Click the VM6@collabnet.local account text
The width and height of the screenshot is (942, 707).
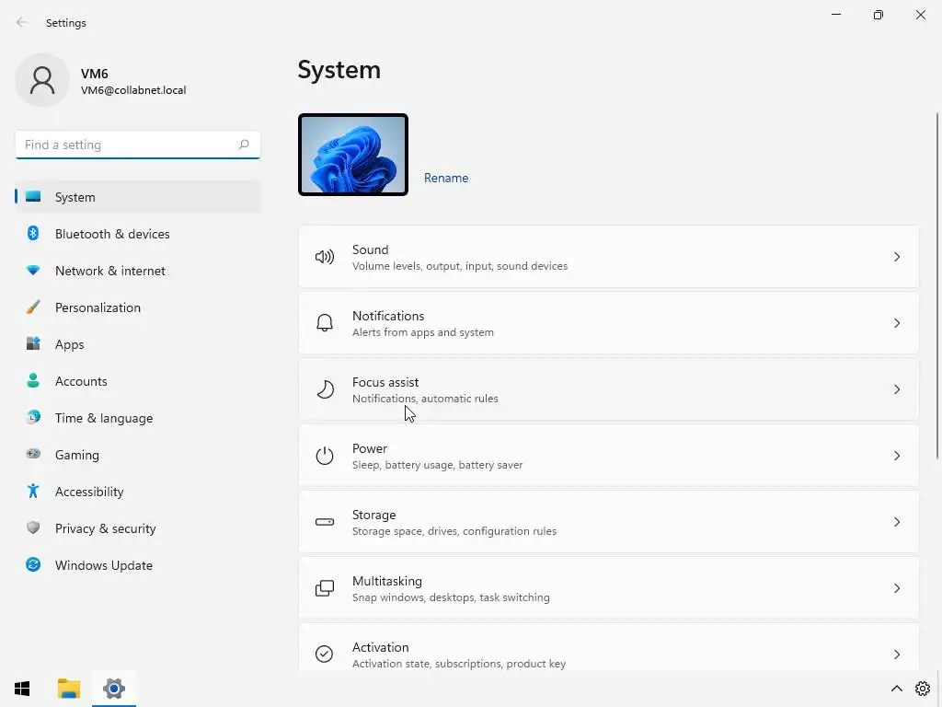[x=133, y=90]
